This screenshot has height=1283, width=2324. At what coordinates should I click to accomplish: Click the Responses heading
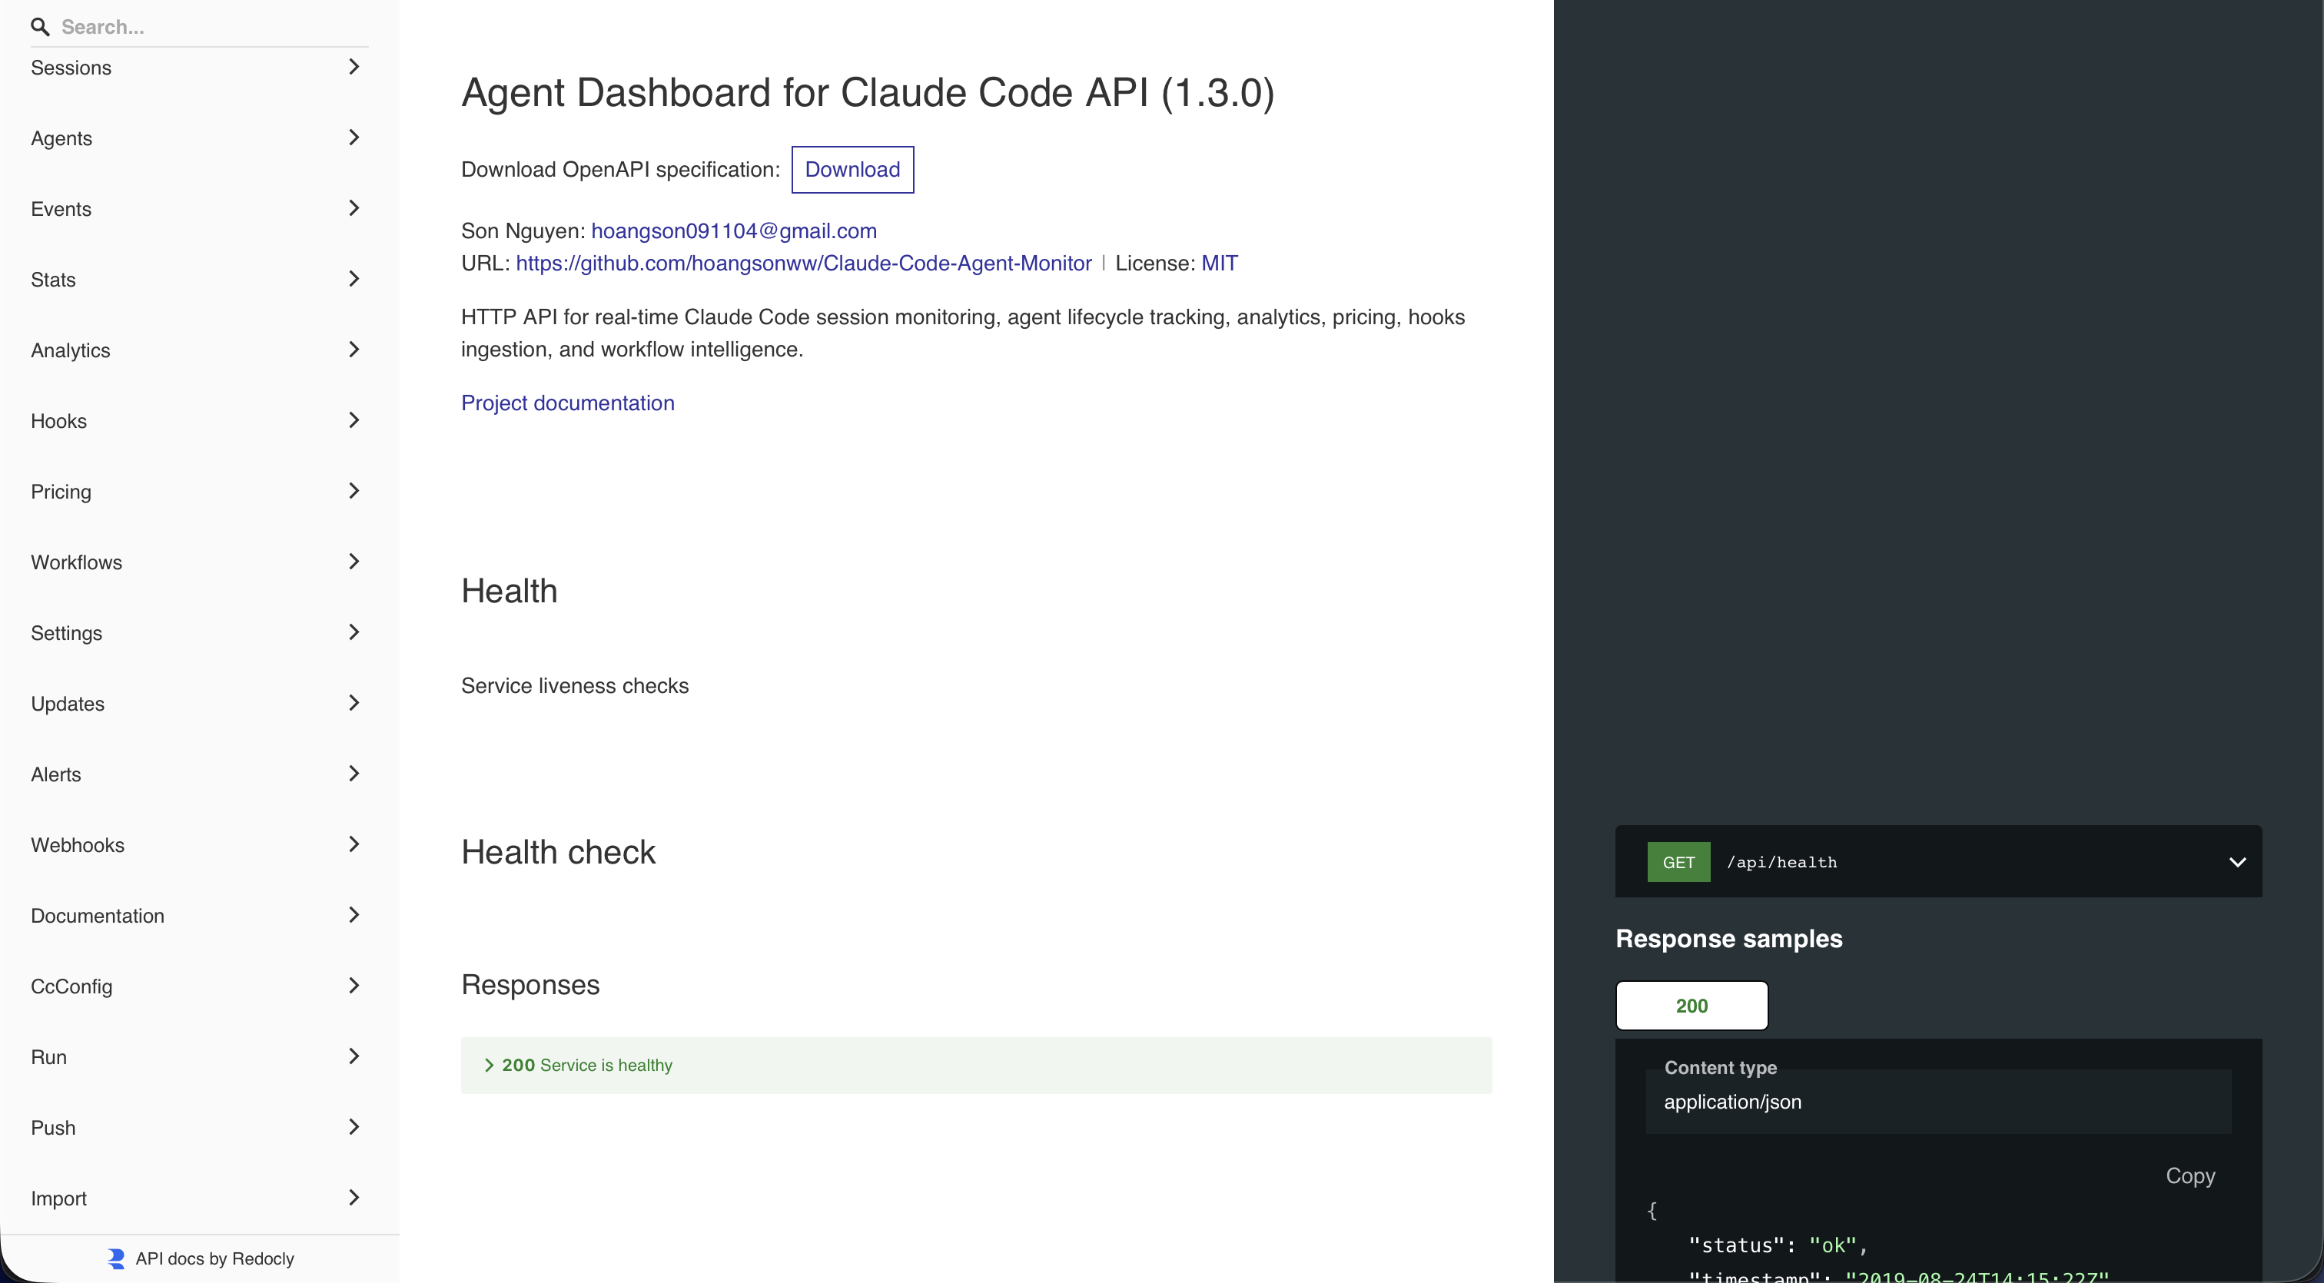[530, 985]
